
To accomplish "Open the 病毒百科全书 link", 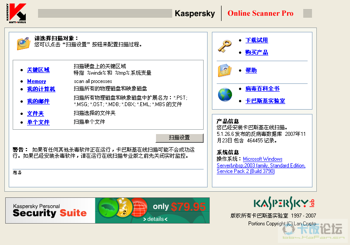I will tap(262, 89).
